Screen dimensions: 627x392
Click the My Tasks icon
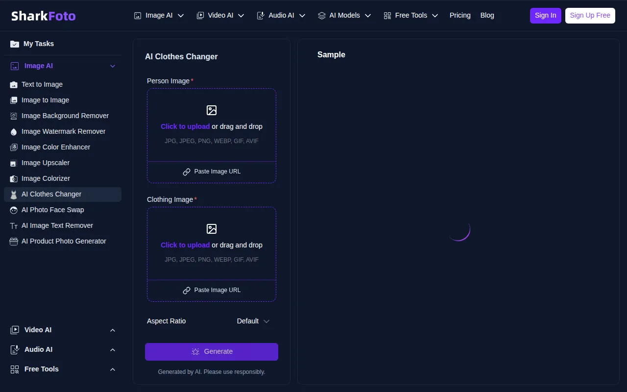(x=15, y=44)
